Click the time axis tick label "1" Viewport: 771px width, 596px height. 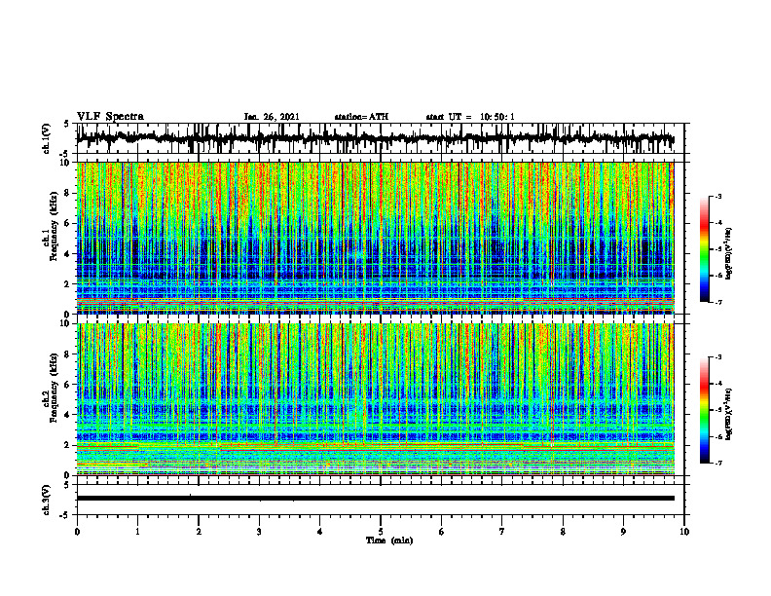(x=137, y=532)
